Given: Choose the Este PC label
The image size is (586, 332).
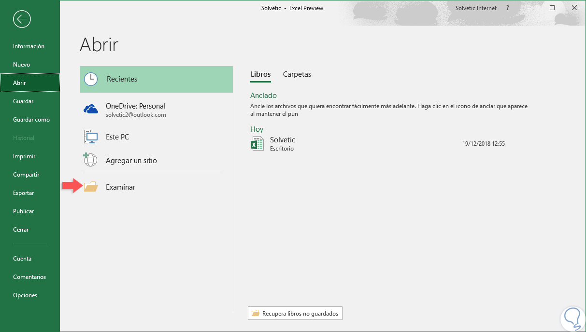Looking at the screenshot, I should [x=117, y=137].
